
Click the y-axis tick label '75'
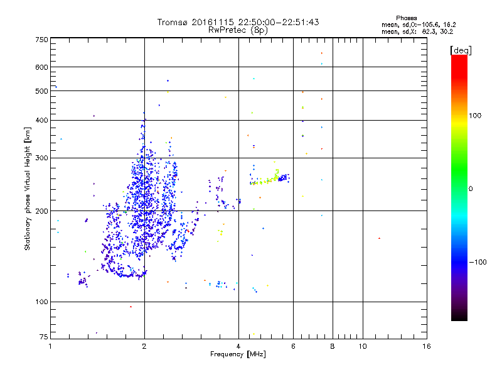point(44,337)
